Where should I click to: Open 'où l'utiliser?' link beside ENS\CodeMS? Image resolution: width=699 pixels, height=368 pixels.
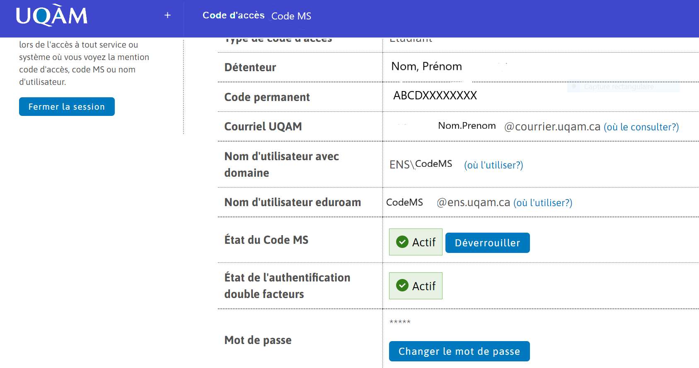(493, 165)
